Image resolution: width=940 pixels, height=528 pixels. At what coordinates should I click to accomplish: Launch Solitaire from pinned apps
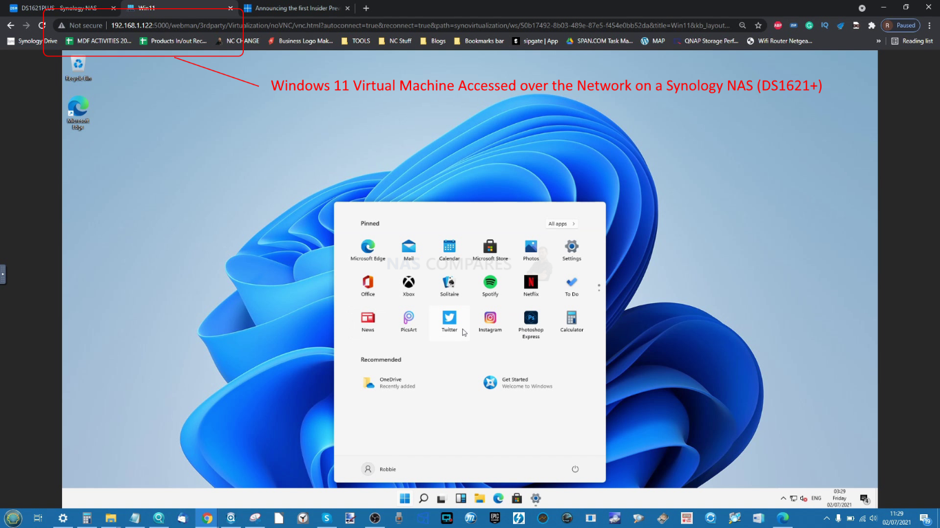[x=449, y=286]
